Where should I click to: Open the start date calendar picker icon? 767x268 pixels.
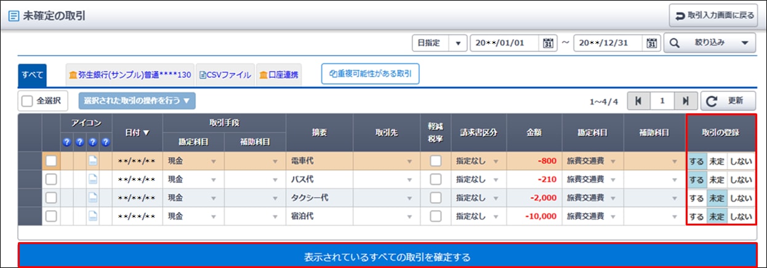548,43
